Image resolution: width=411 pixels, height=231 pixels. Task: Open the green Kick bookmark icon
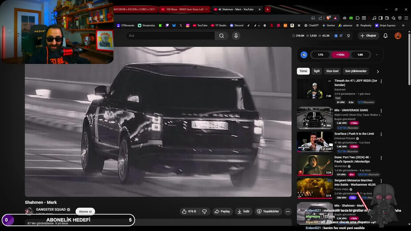pos(160,25)
